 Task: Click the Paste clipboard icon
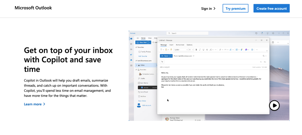pyautogui.click(x=166, y=50)
